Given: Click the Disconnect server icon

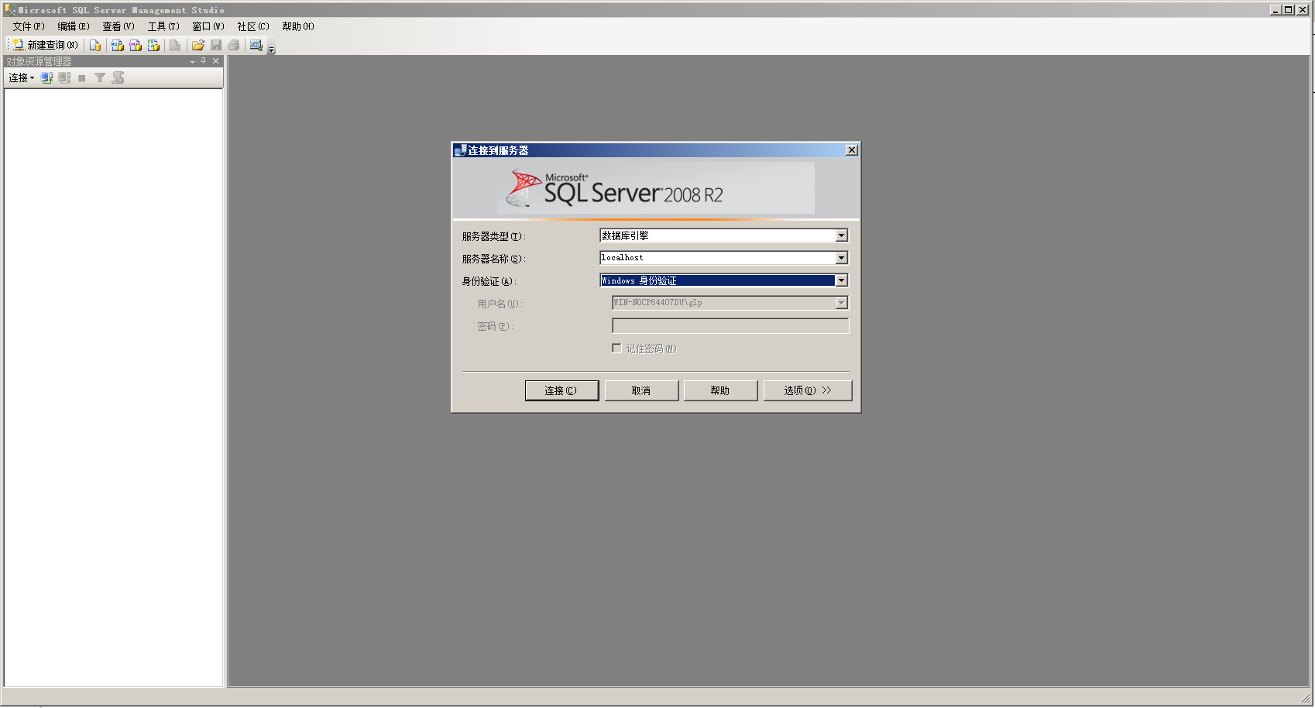Looking at the screenshot, I should coord(64,77).
